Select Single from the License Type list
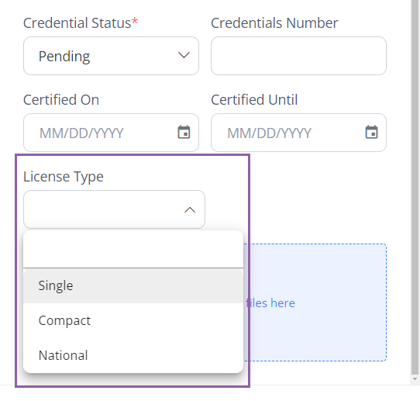The width and height of the screenshot is (420, 401). pos(133,285)
